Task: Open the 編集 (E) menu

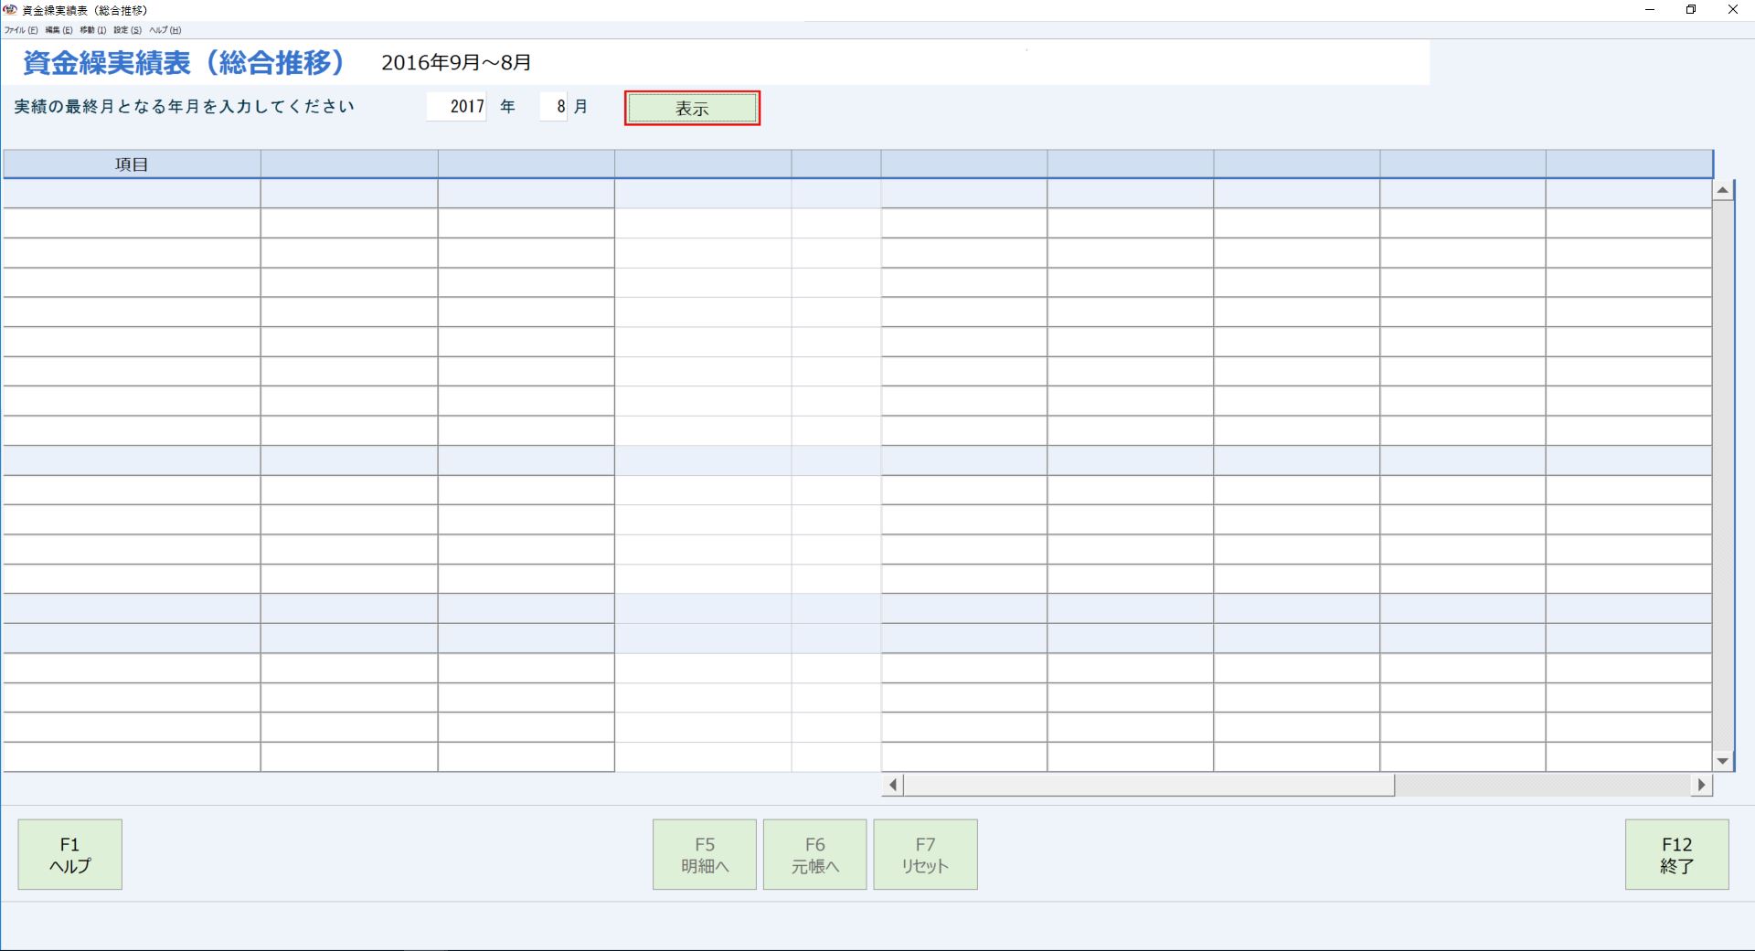Action: point(58,30)
